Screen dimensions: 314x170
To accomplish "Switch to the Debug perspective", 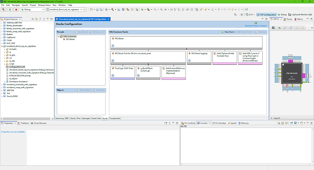I will (282, 14).
